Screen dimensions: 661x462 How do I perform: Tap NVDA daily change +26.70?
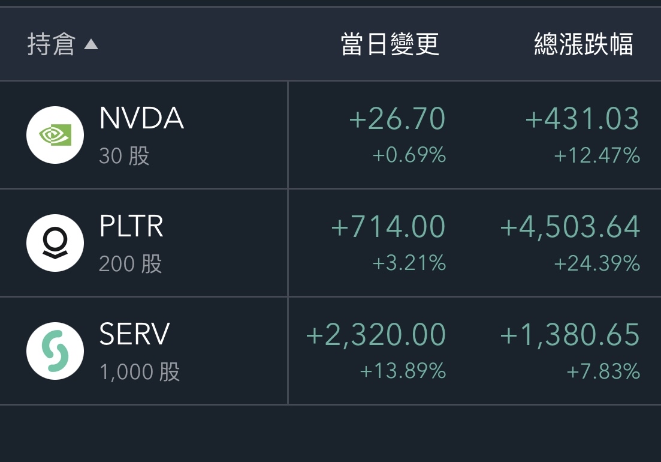[397, 119]
